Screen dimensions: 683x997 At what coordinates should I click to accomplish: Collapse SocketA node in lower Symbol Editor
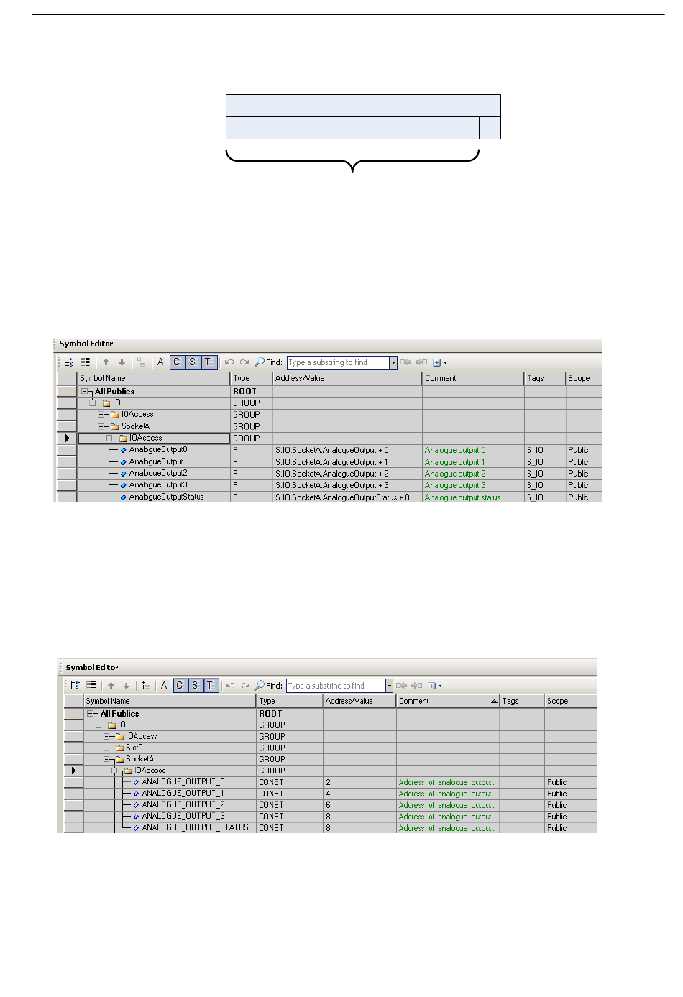tap(106, 759)
